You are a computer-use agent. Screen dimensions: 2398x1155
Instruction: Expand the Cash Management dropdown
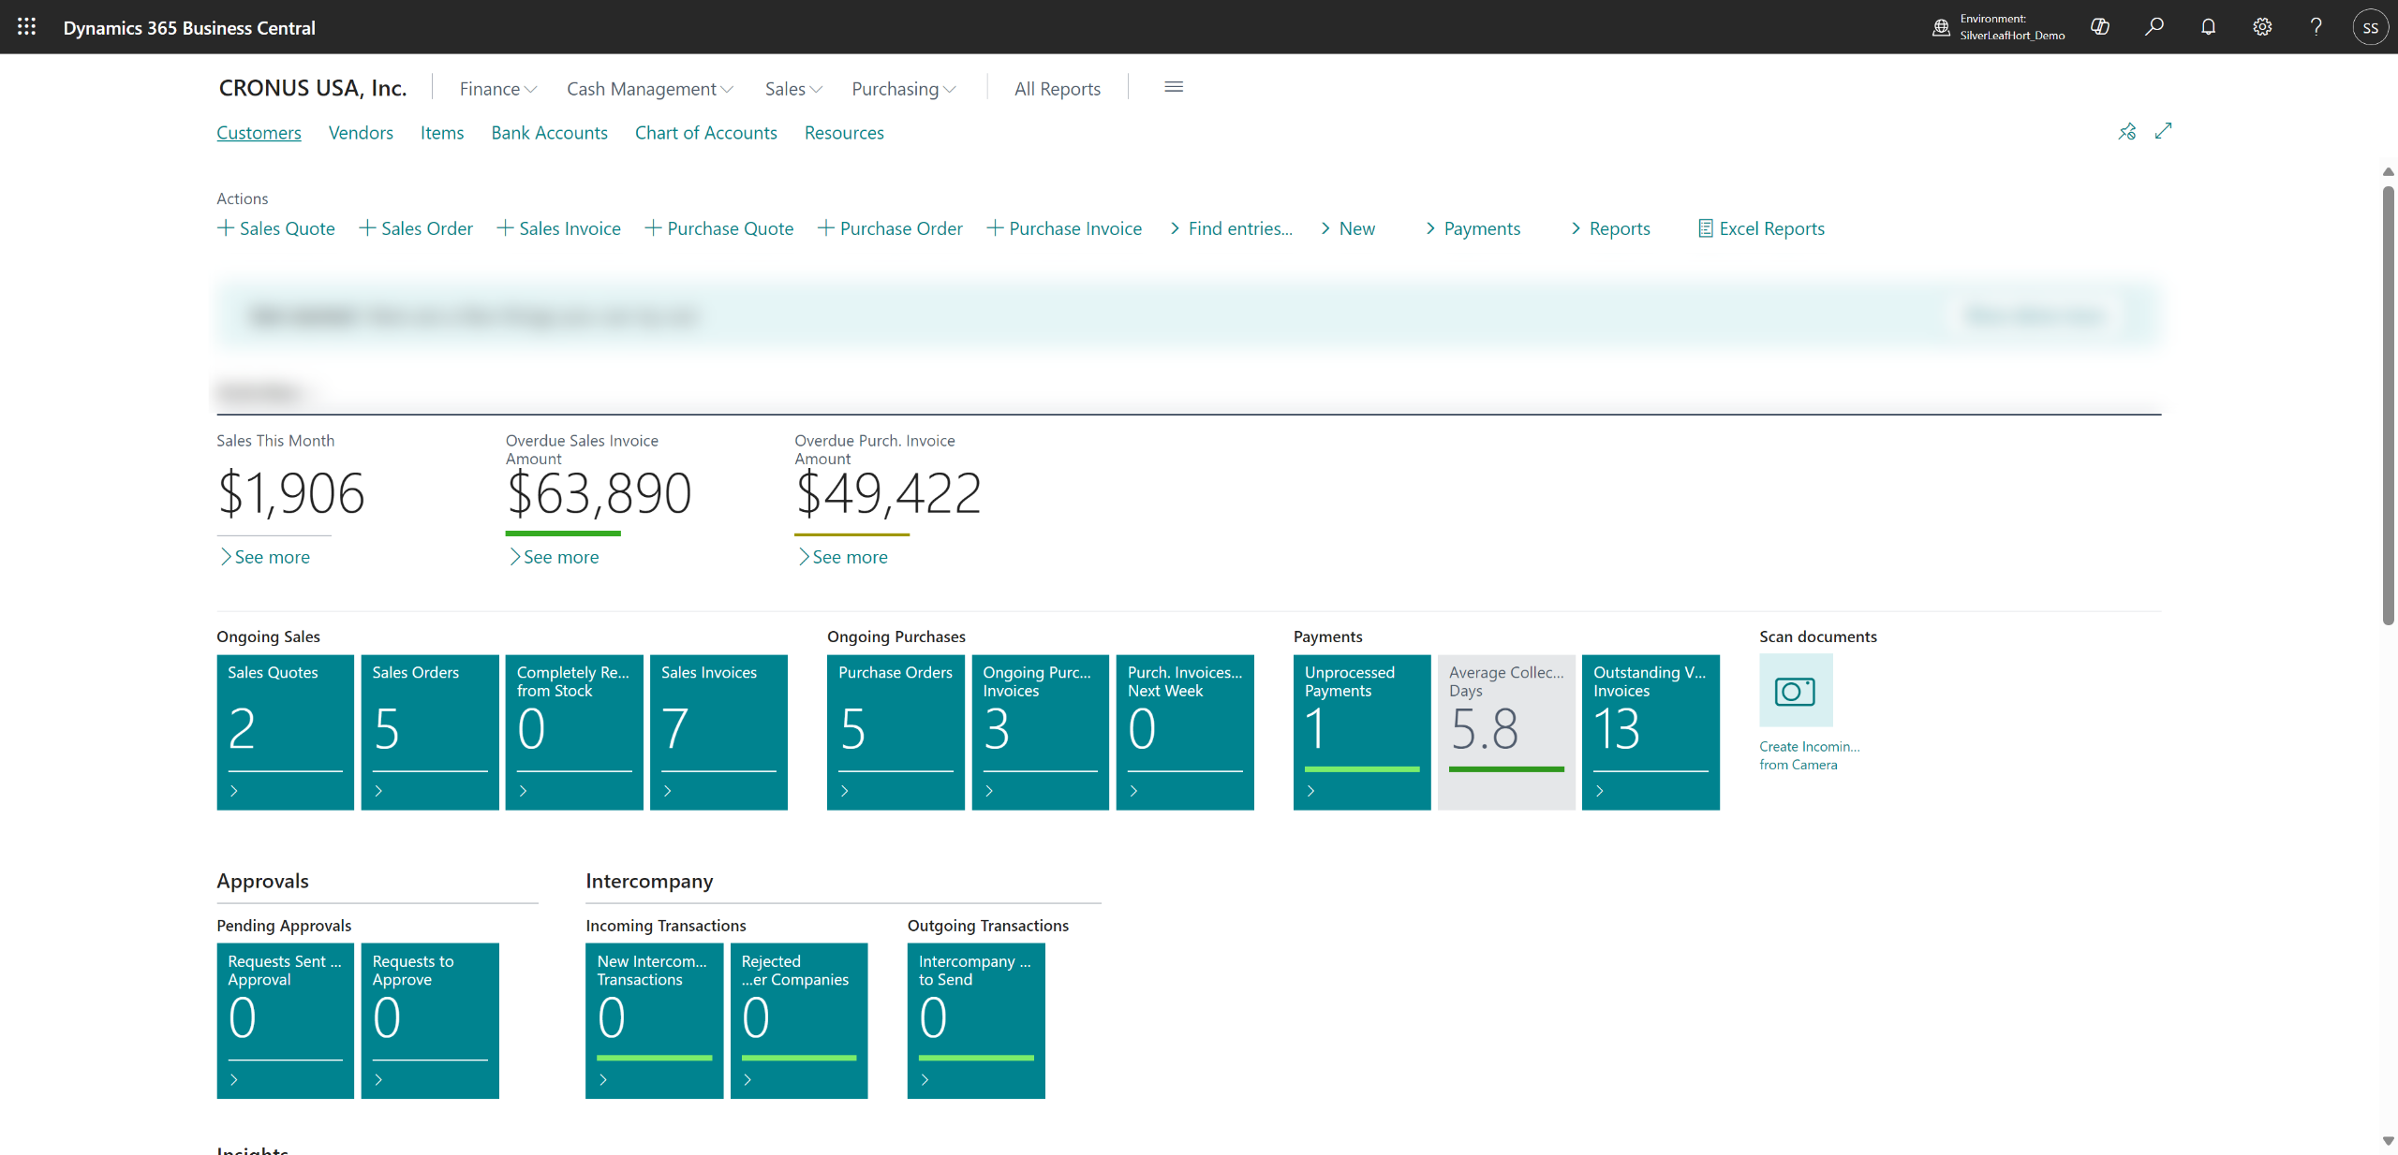(x=649, y=89)
